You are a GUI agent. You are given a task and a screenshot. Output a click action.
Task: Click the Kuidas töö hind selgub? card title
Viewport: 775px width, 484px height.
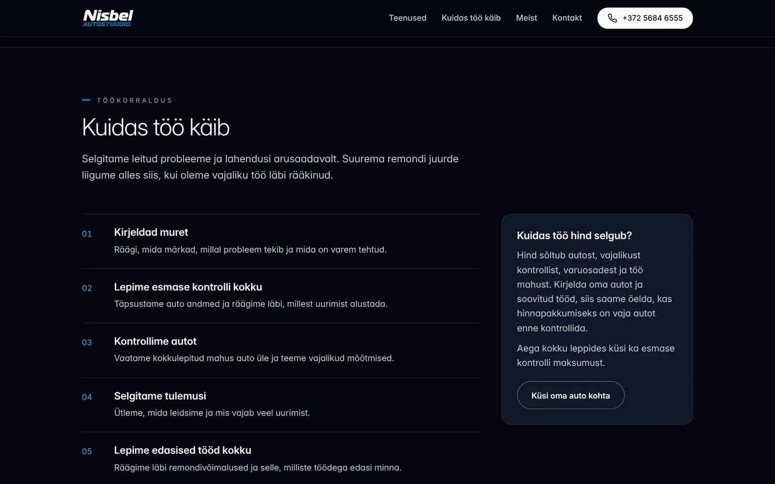point(574,235)
